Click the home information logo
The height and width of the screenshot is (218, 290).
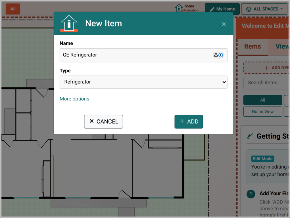click(187, 8)
